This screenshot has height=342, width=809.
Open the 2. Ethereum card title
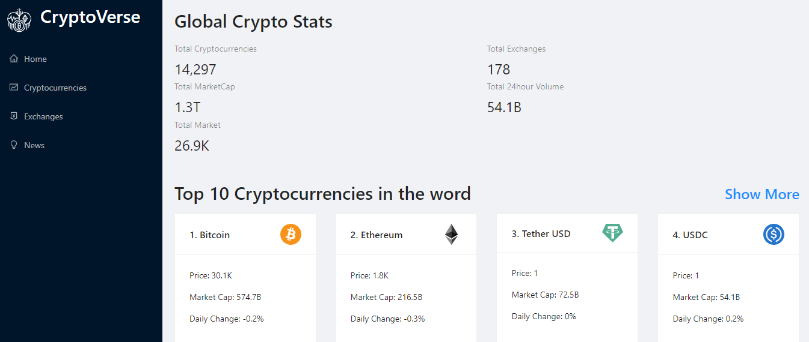(377, 235)
